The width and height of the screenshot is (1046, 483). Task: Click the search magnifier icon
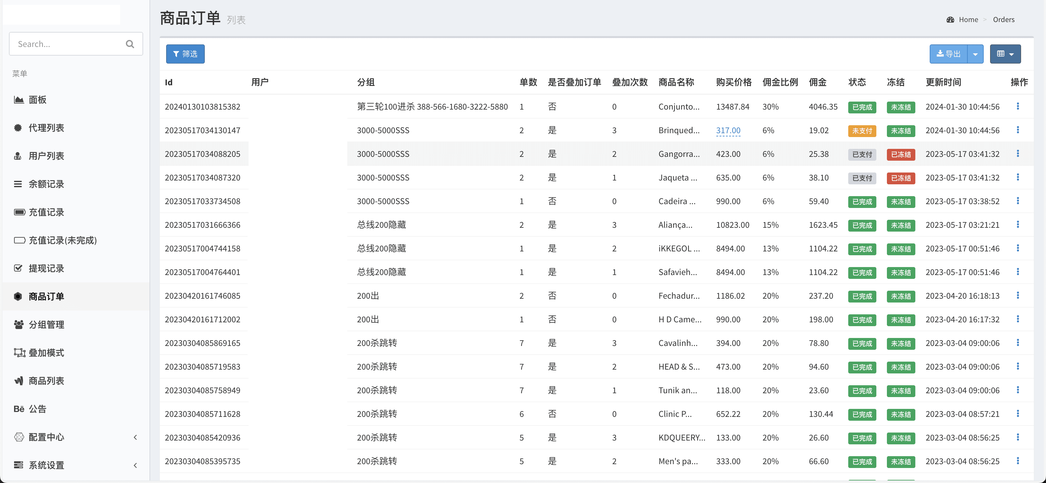coord(129,44)
